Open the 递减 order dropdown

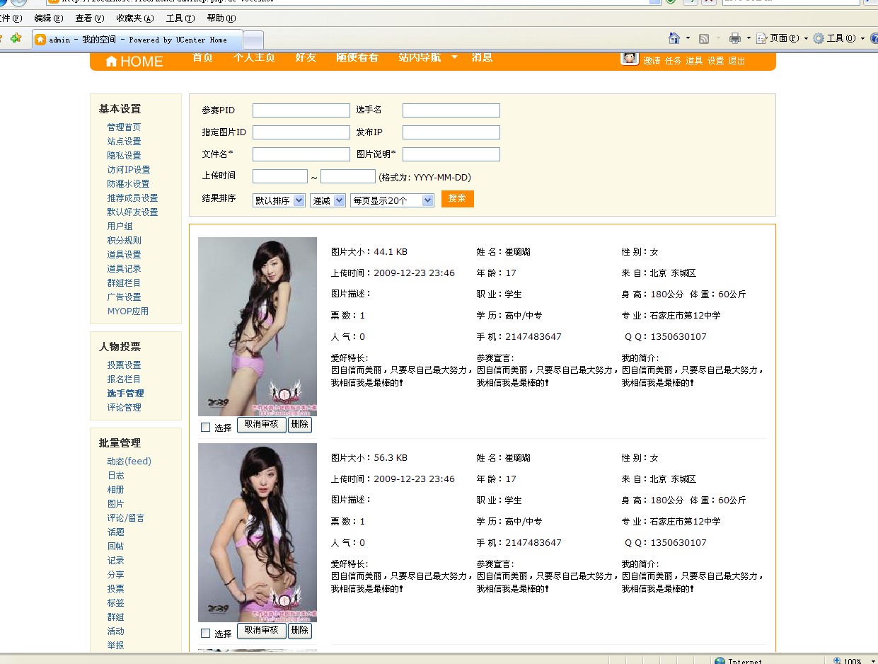[328, 200]
